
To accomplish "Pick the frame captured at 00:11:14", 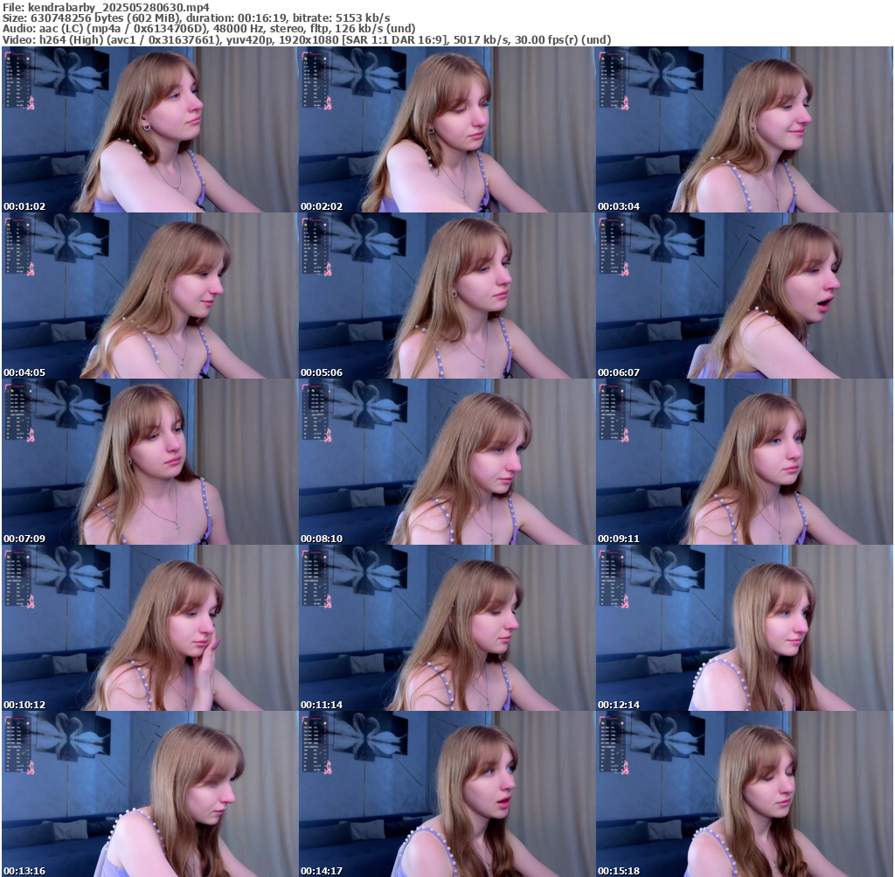I will pyautogui.click(x=447, y=628).
